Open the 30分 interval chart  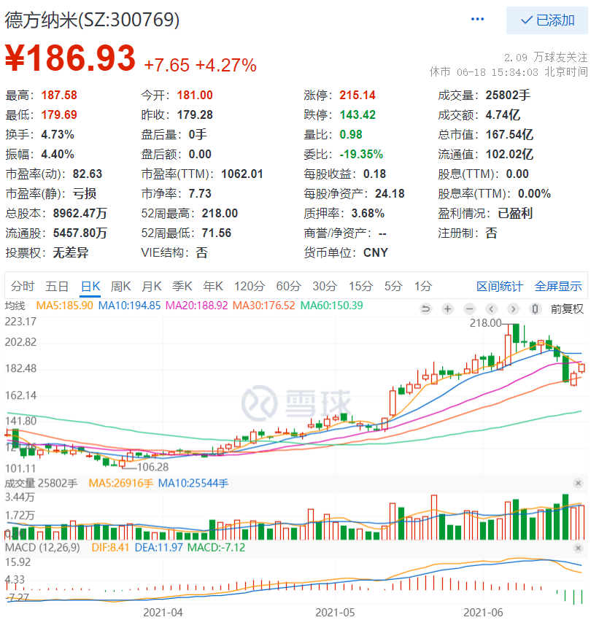point(325,286)
